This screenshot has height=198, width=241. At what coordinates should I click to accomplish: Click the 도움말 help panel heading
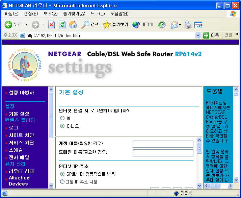(214, 91)
